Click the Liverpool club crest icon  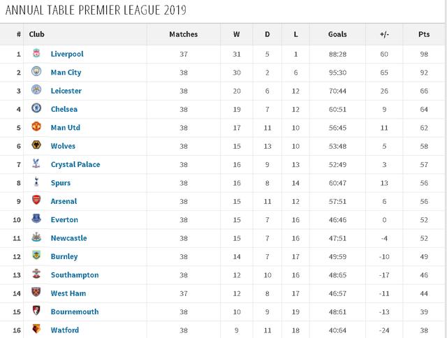pos(36,53)
